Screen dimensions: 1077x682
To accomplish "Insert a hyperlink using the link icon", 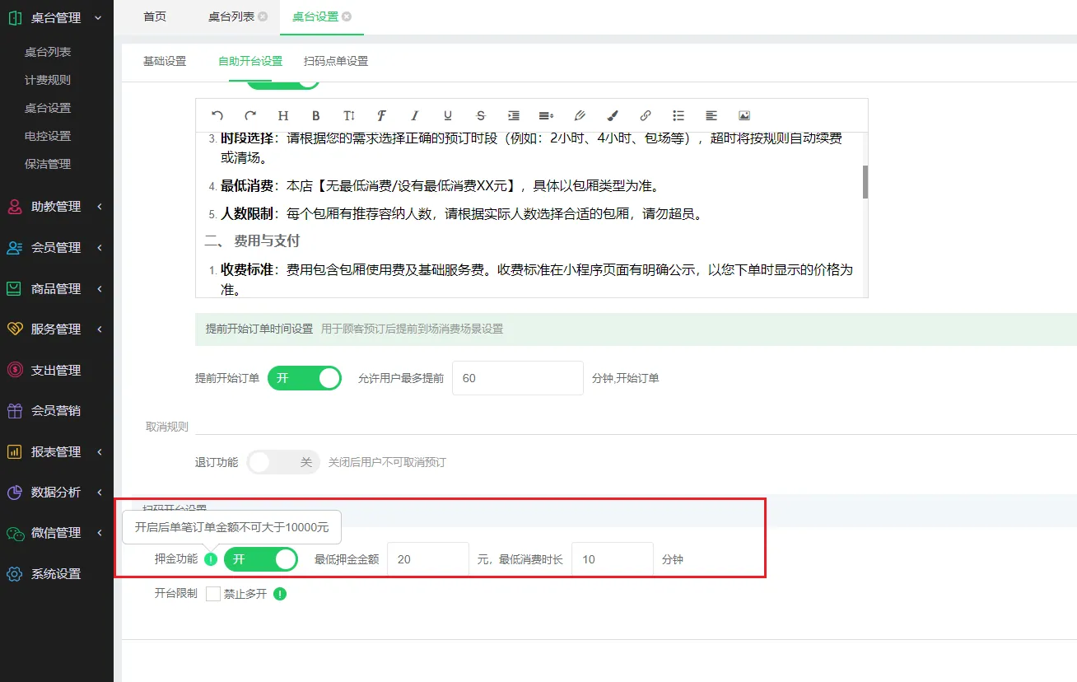I will pos(646,116).
